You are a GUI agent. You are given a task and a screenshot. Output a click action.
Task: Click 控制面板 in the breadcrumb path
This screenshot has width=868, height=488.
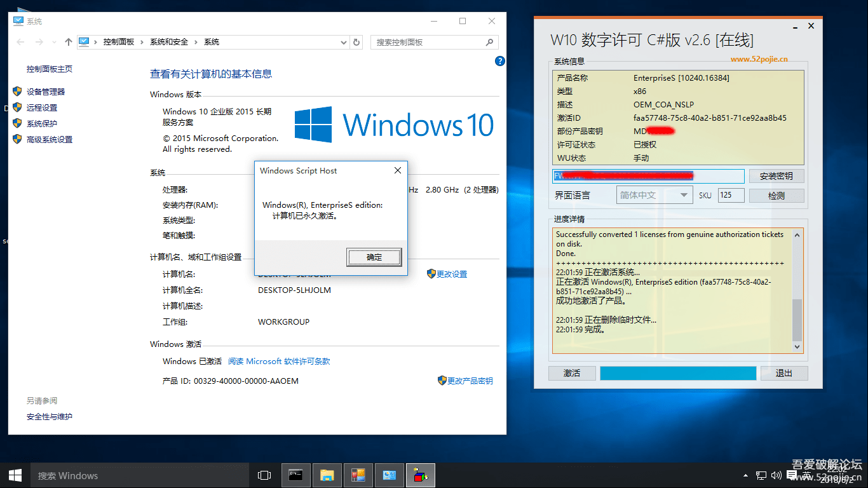[119, 42]
